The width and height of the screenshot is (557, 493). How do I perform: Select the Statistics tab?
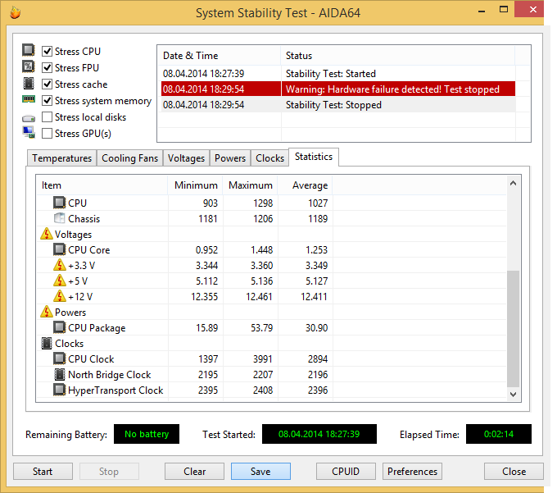[x=314, y=157]
